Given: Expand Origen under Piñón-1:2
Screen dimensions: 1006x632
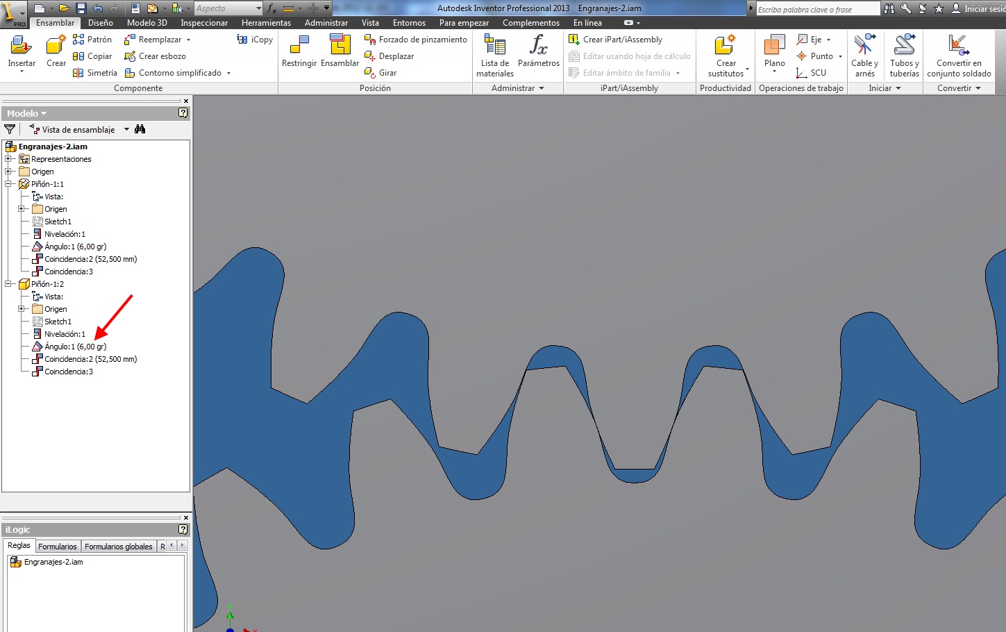Looking at the screenshot, I should pos(22,309).
